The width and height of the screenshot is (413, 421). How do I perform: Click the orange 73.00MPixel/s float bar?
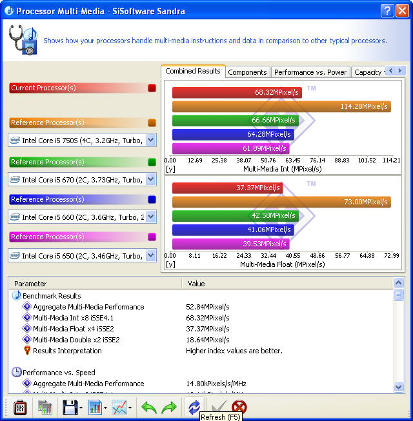[281, 202]
